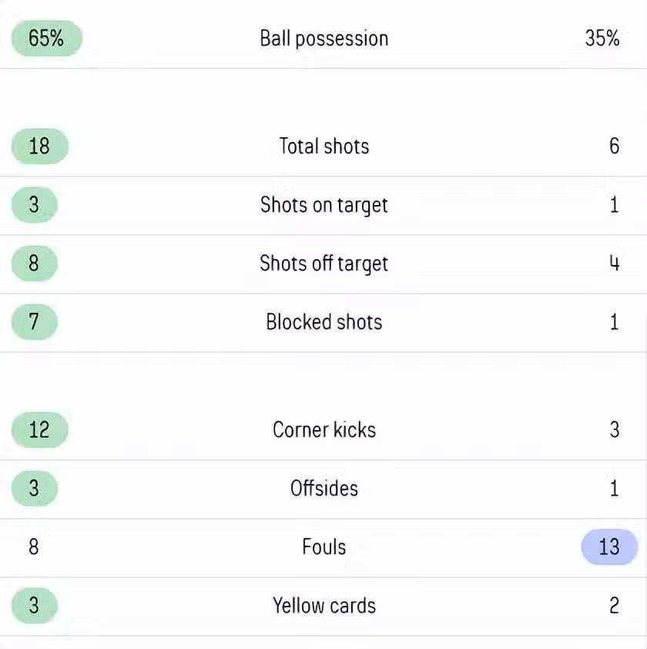This screenshot has width=647, height=649.
Task: Click the Fouls row label
Action: 323,547
